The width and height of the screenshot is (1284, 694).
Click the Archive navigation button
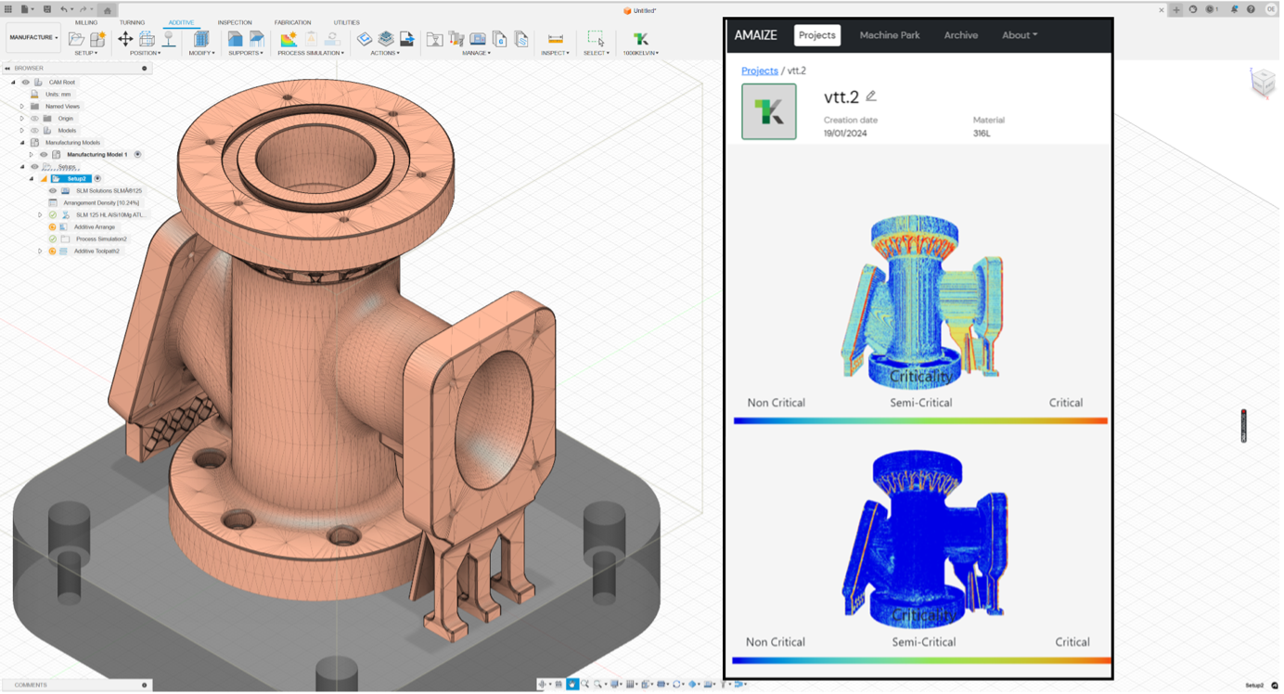pos(960,35)
